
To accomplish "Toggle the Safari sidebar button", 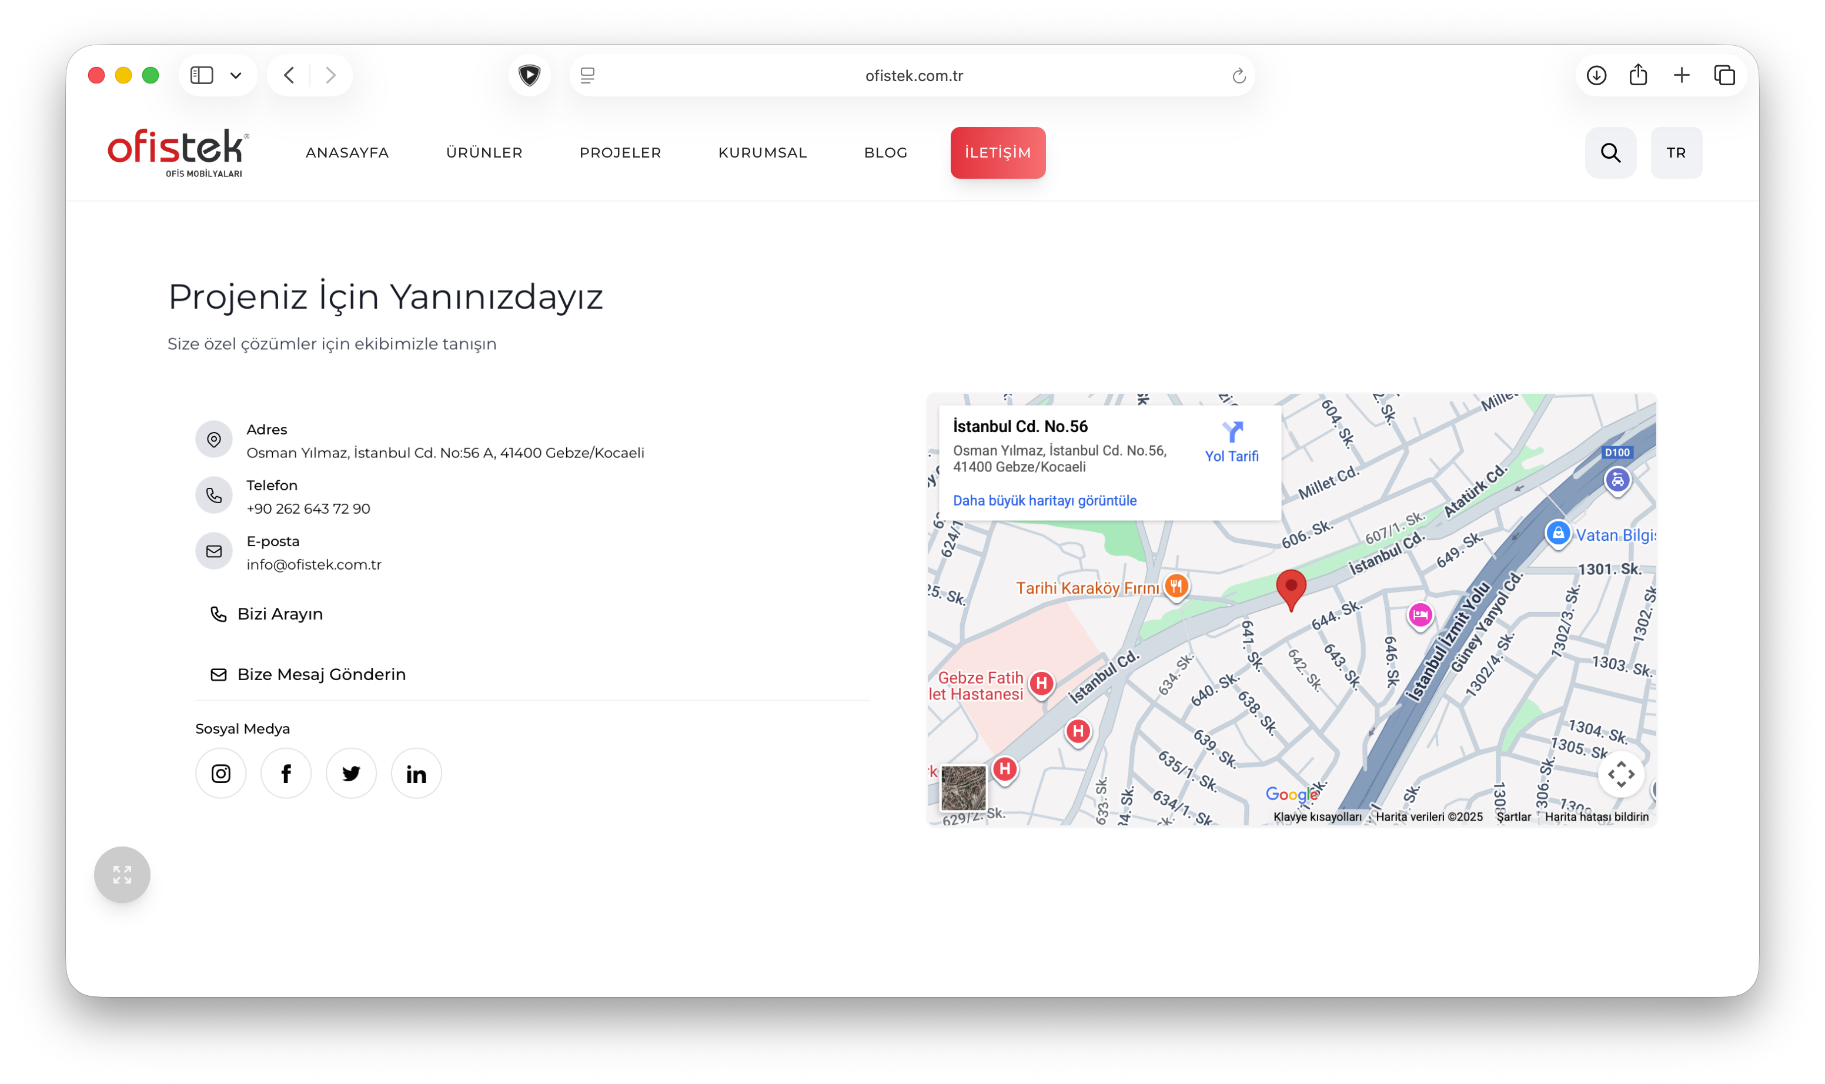I will (202, 75).
